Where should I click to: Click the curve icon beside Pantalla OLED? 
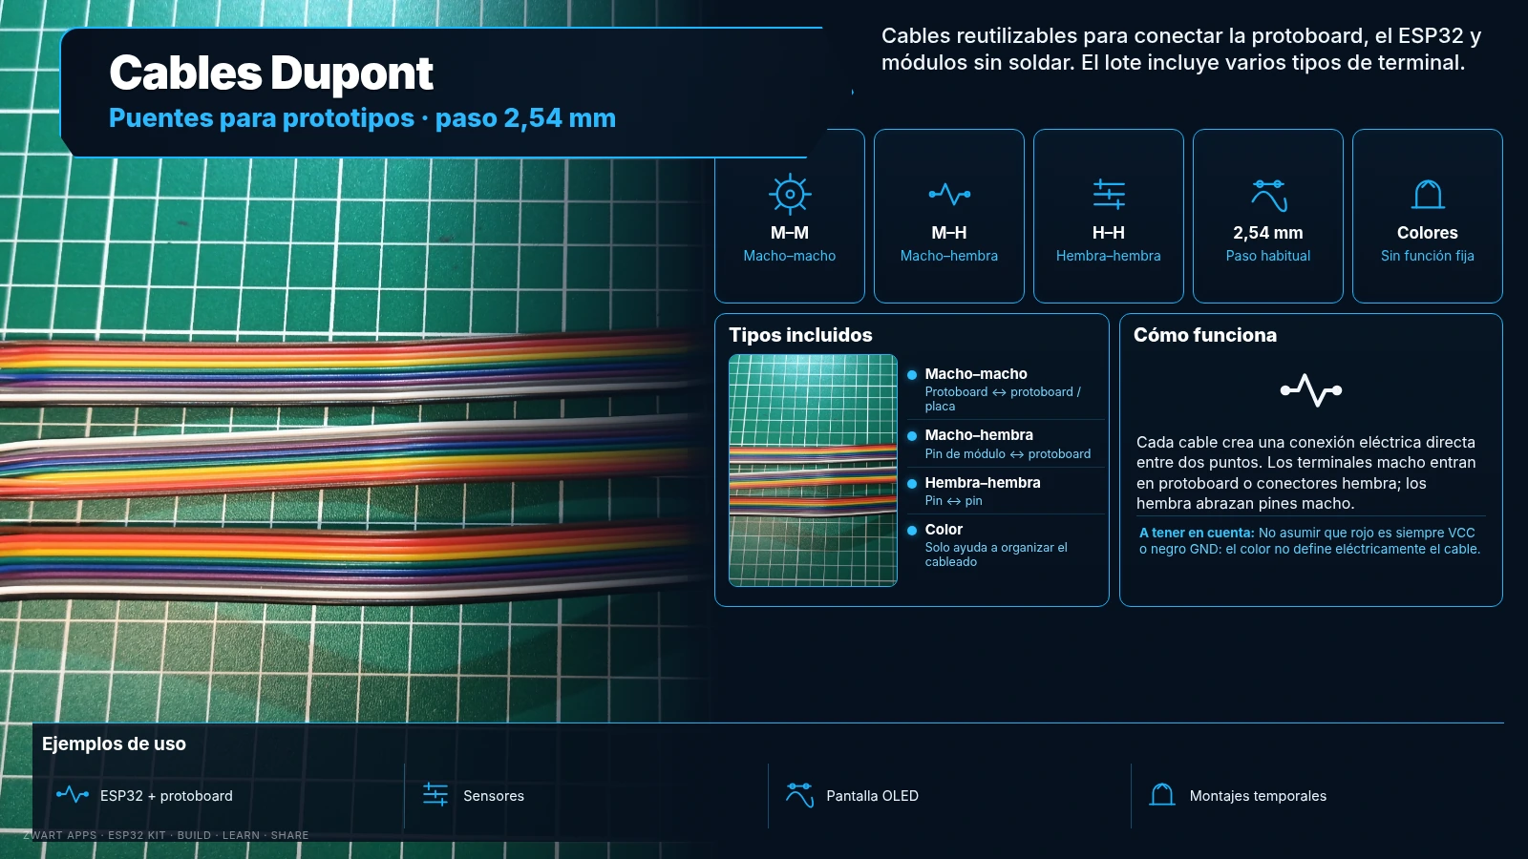click(x=799, y=794)
